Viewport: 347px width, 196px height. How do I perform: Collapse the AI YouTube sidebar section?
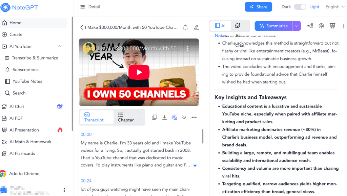[60, 46]
